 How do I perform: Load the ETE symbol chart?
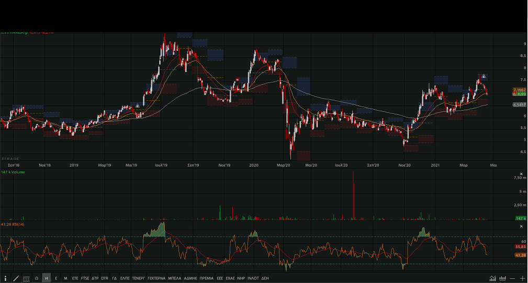point(75,278)
